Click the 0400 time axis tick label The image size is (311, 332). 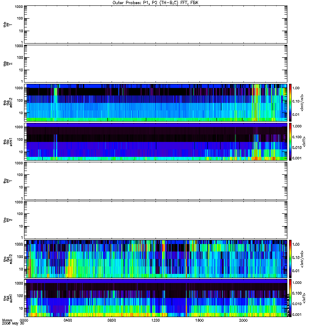tap(68, 320)
